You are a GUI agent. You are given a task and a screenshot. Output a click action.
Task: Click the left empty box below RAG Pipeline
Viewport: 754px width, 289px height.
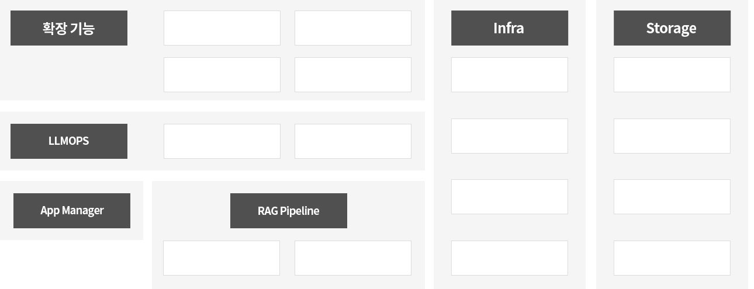(x=222, y=258)
